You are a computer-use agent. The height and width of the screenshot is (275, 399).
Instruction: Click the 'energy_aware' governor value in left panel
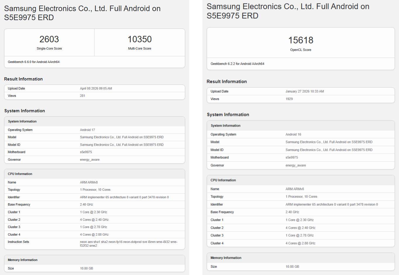click(x=90, y=160)
